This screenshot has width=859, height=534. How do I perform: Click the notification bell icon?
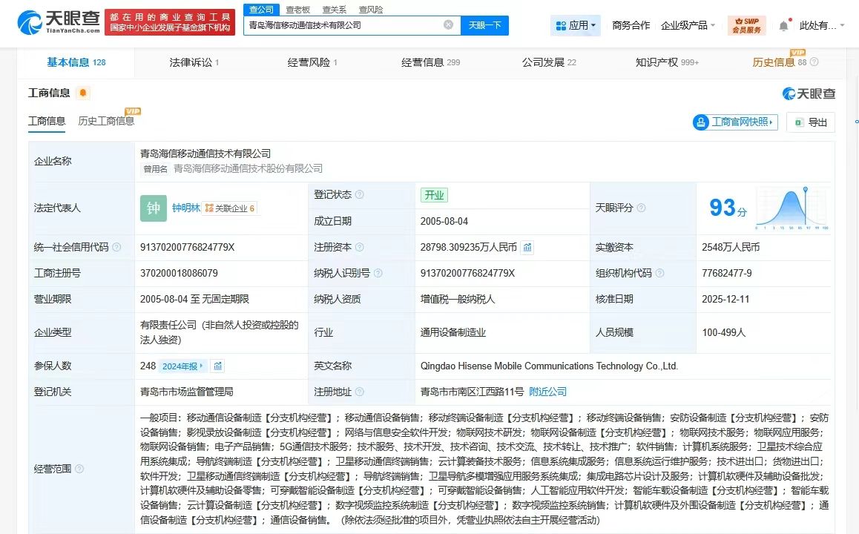(x=783, y=26)
